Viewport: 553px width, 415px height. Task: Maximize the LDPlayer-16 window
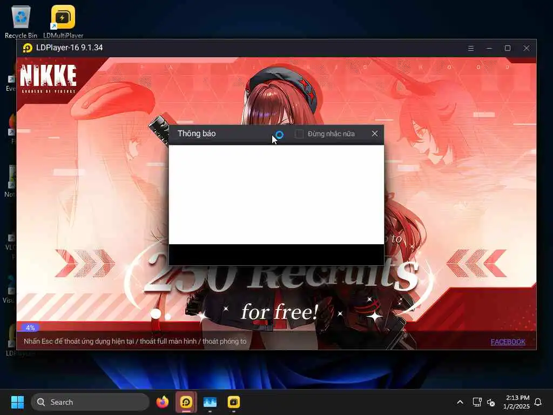click(508, 48)
